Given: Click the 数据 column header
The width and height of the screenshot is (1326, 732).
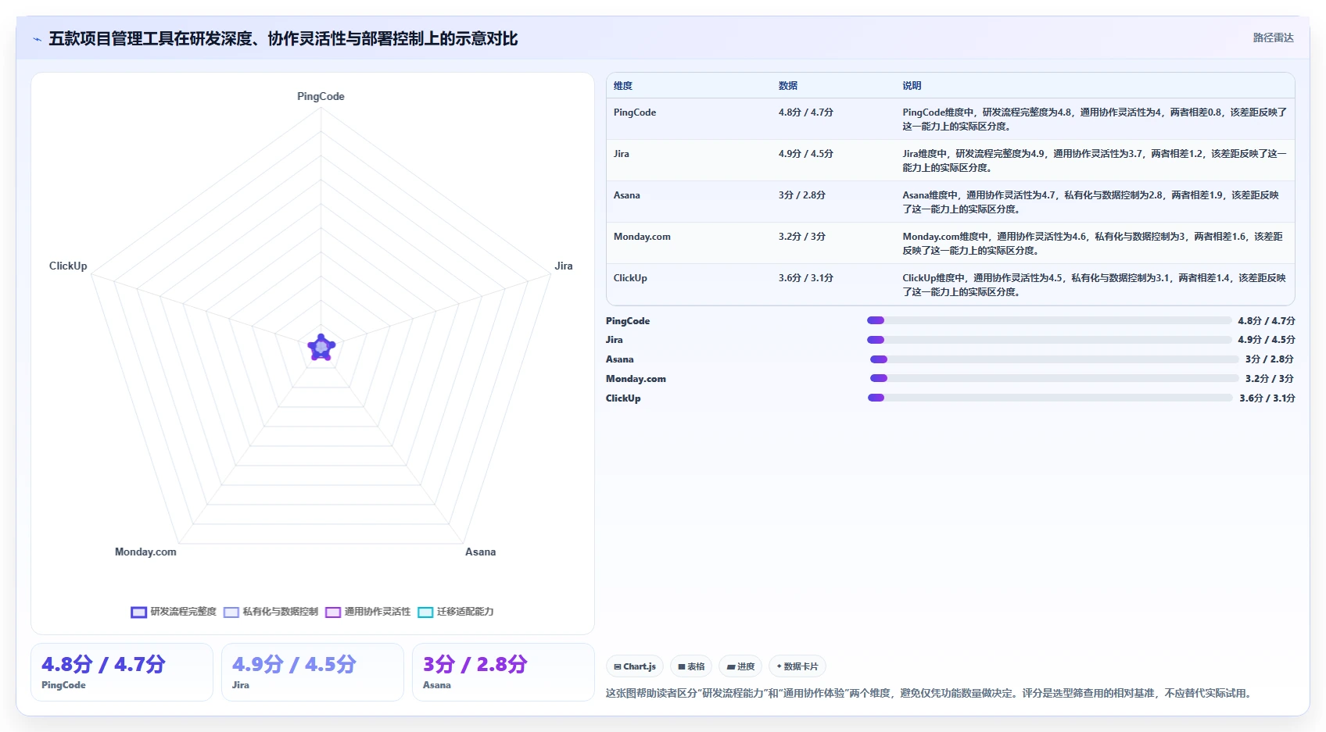Looking at the screenshot, I should point(788,86).
